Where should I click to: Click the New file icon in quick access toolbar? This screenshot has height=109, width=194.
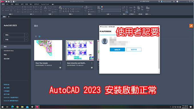tap(7, 1)
